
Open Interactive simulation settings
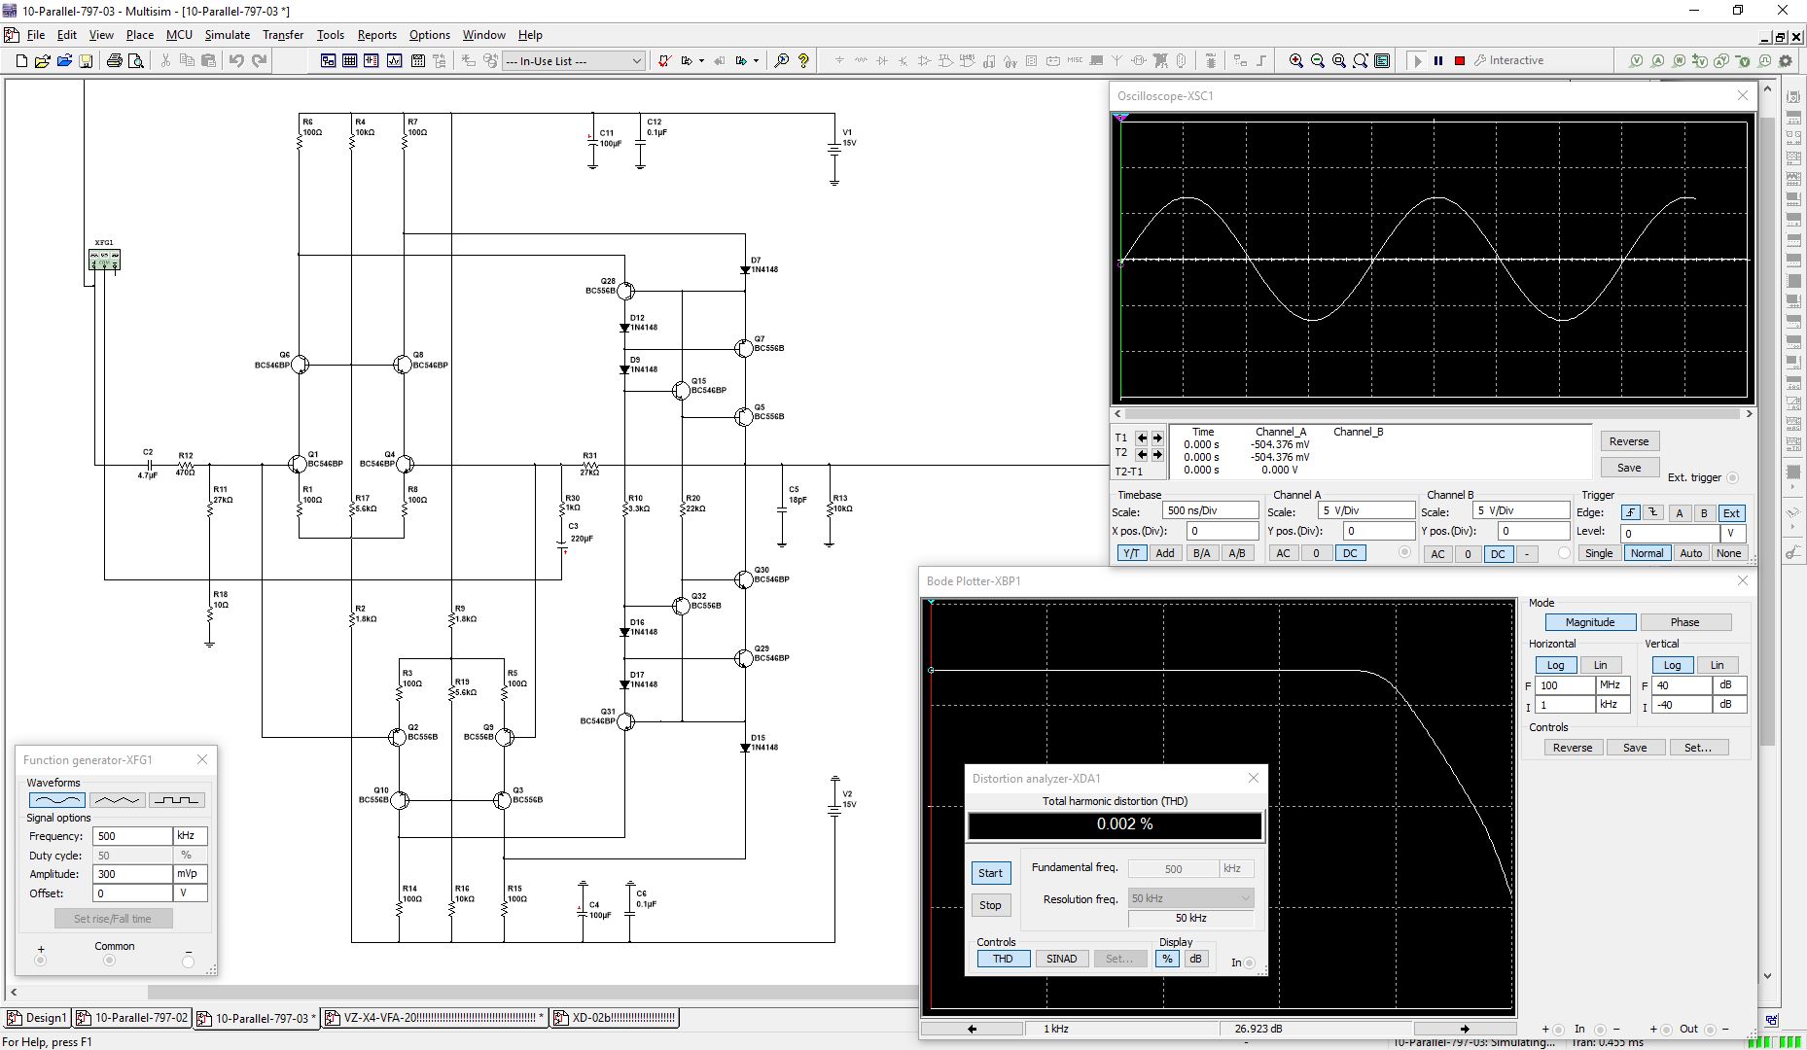pyautogui.click(x=1509, y=60)
